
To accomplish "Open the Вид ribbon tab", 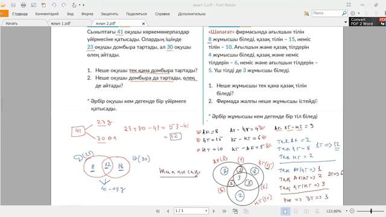I will click(71, 14).
